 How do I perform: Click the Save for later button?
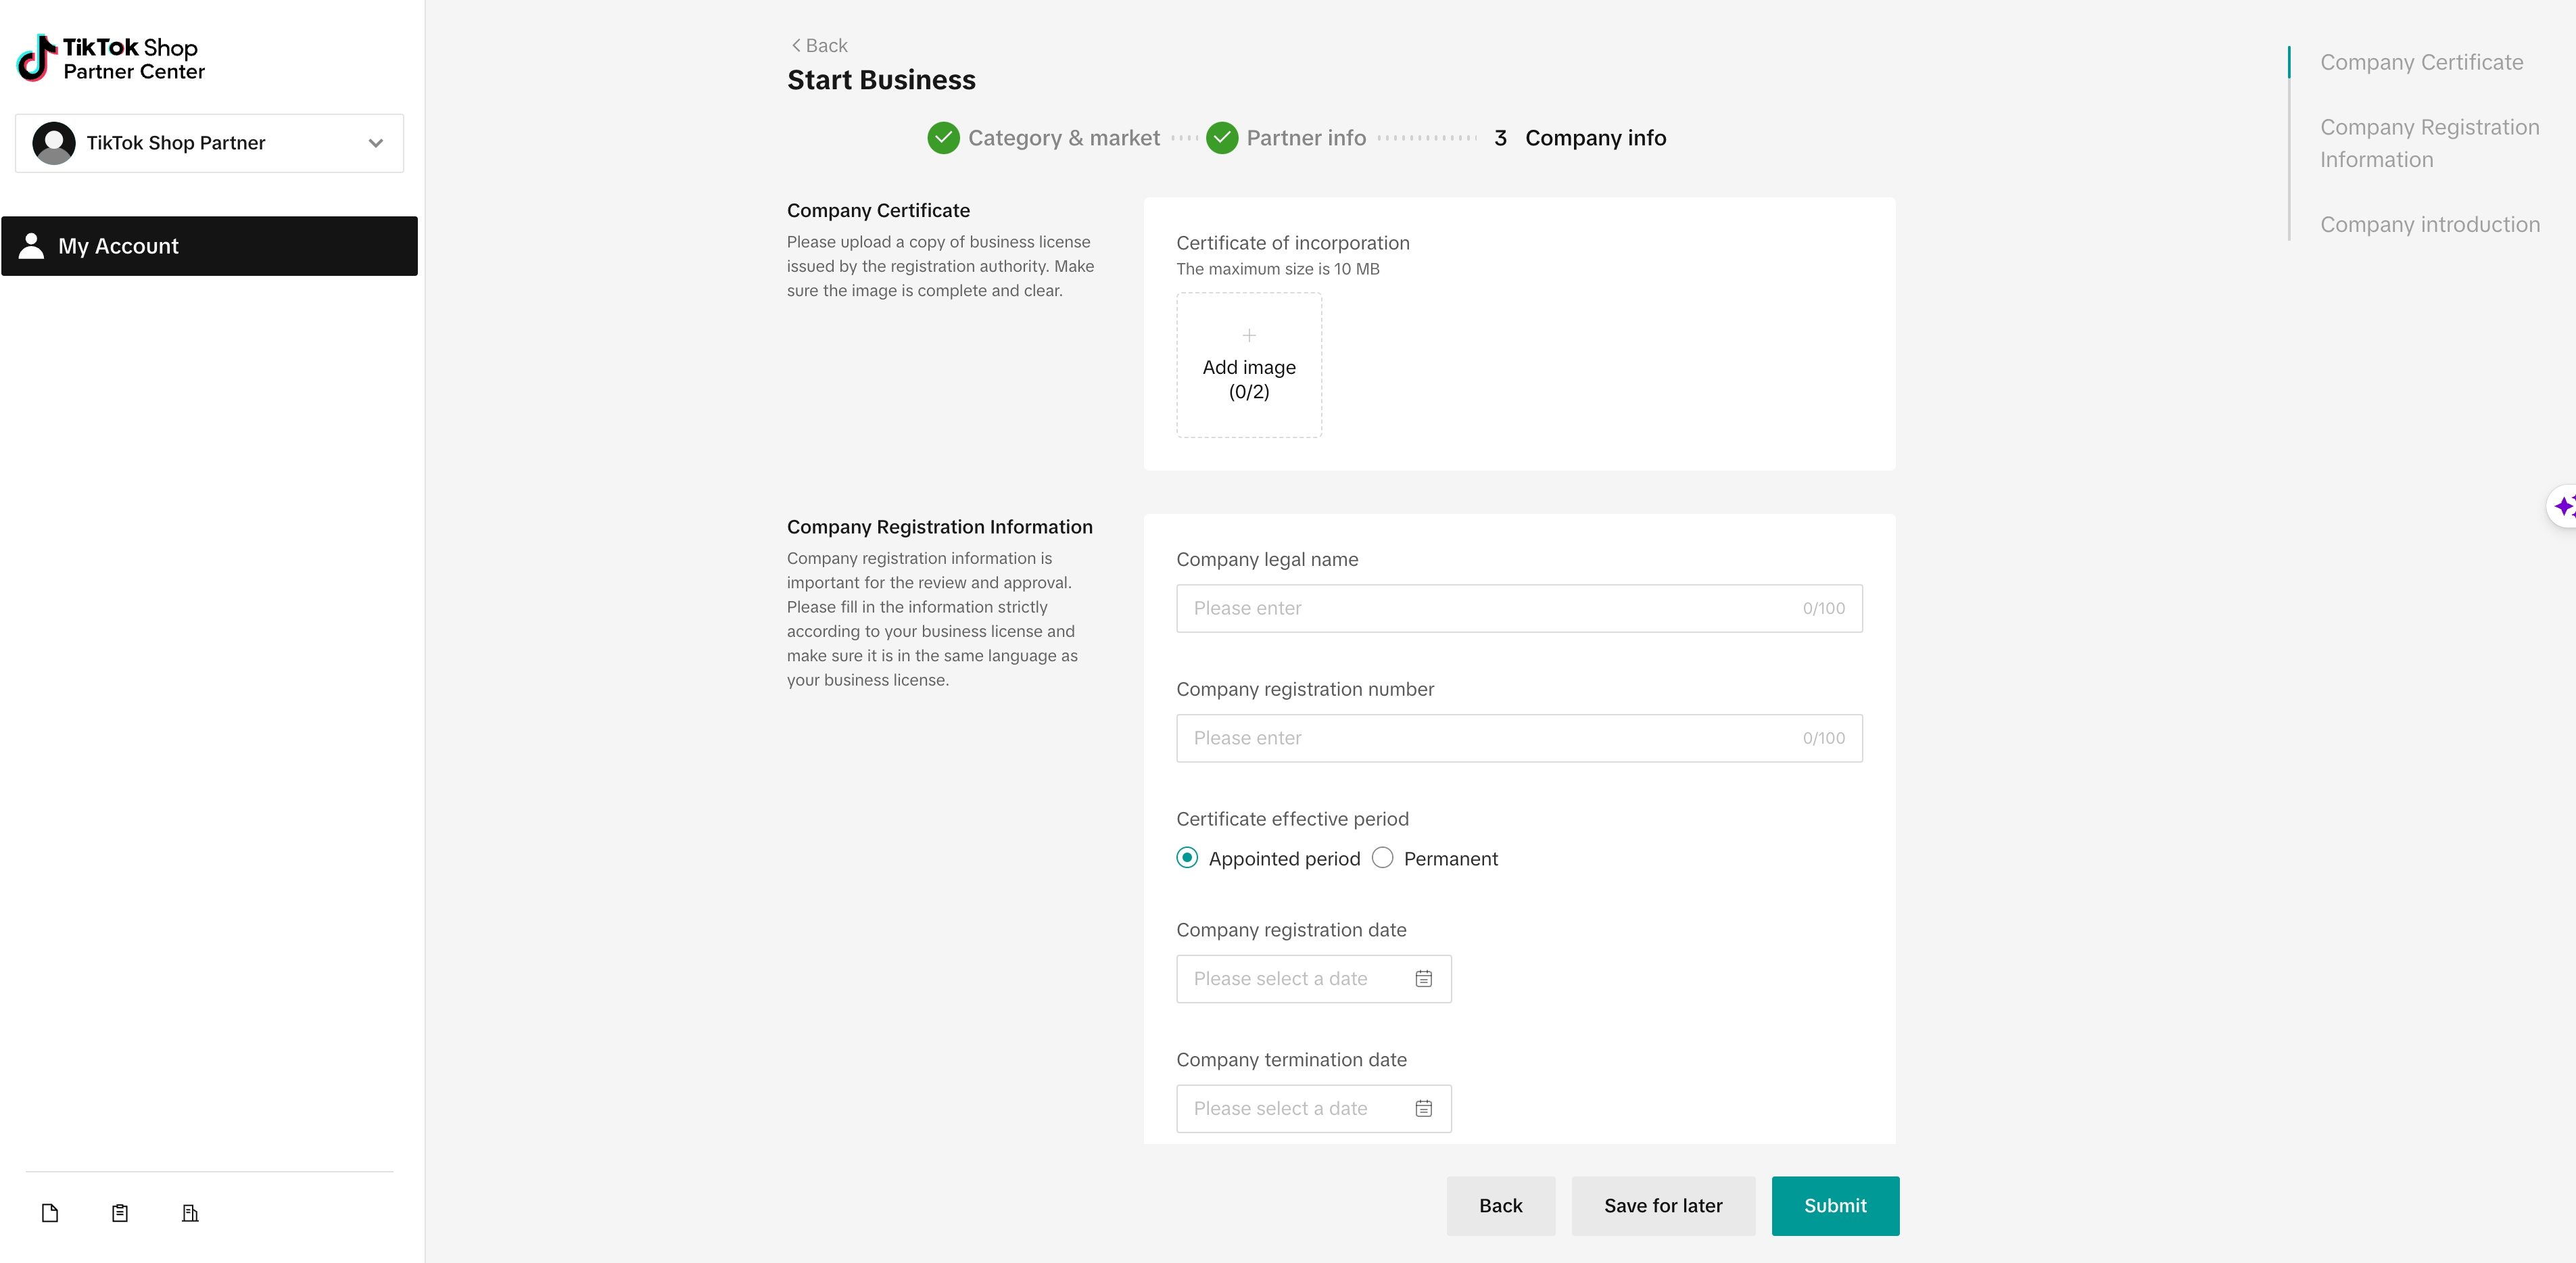point(1663,1206)
